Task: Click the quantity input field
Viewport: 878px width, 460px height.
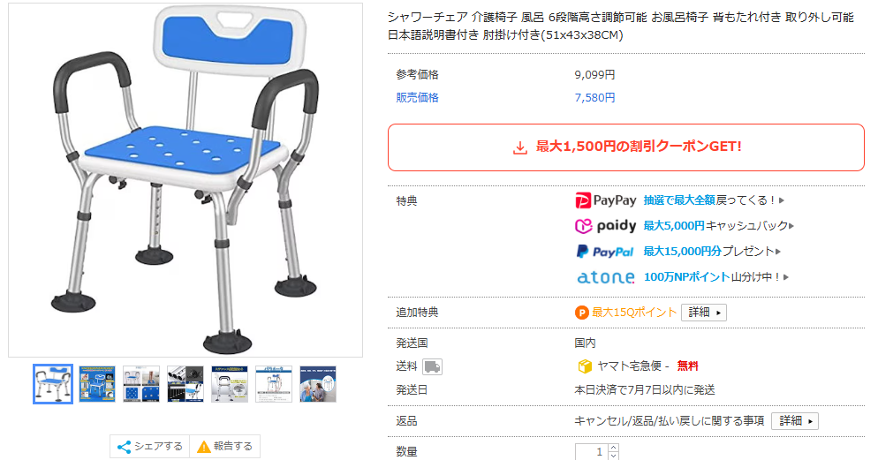Action: (x=592, y=451)
